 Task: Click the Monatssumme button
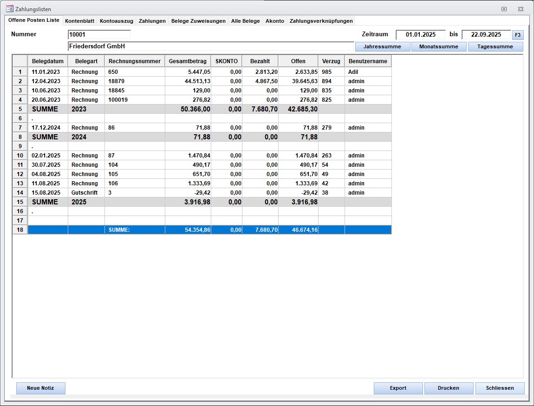[x=438, y=46]
